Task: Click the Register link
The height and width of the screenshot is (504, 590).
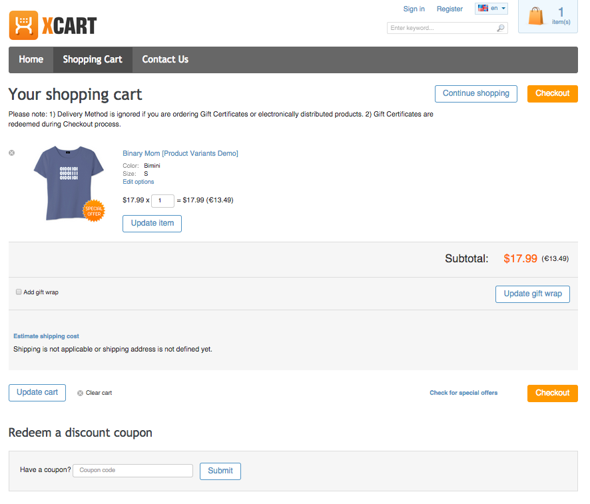Action: (449, 9)
